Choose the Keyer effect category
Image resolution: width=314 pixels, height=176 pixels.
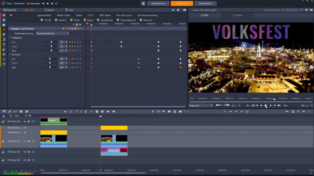pos(88,20)
